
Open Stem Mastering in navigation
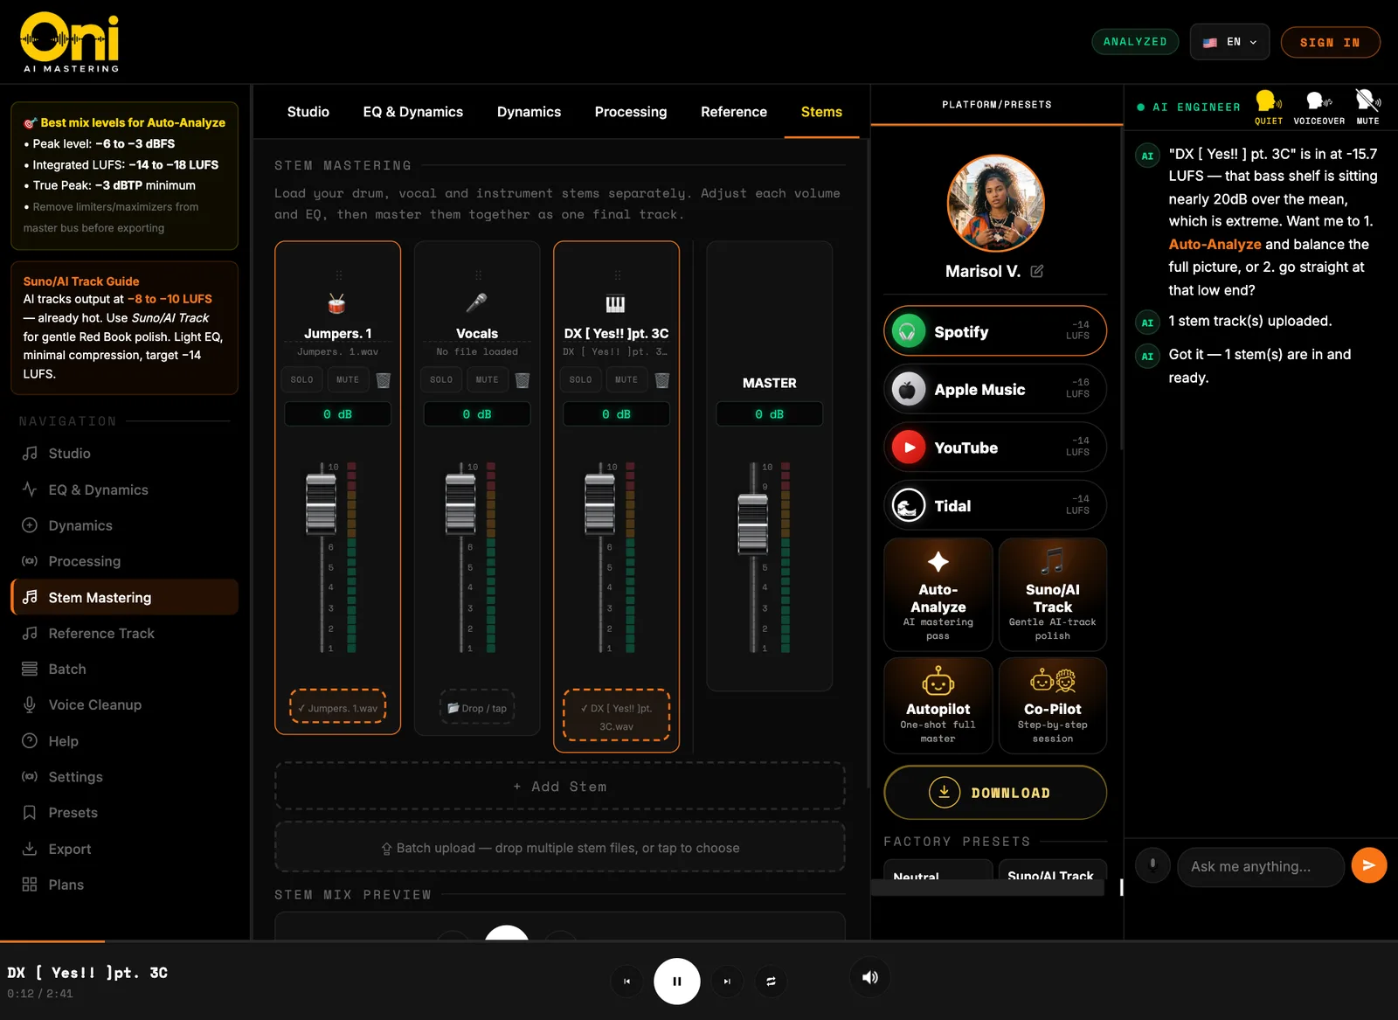[x=124, y=597]
